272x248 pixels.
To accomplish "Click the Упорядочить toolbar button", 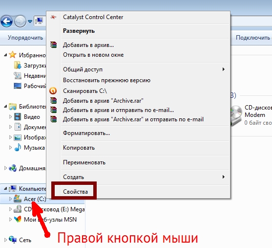I will point(25,38).
